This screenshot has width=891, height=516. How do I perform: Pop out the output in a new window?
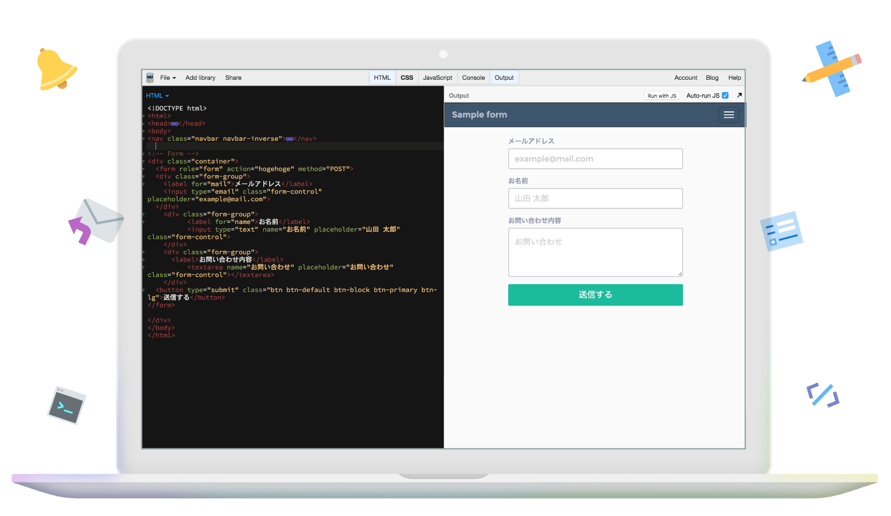pos(739,95)
